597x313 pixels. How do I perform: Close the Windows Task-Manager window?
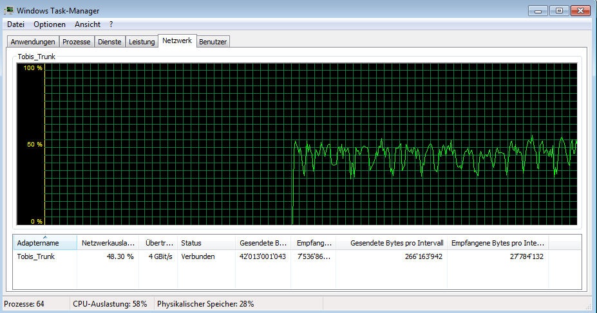(x=580, y=10)
